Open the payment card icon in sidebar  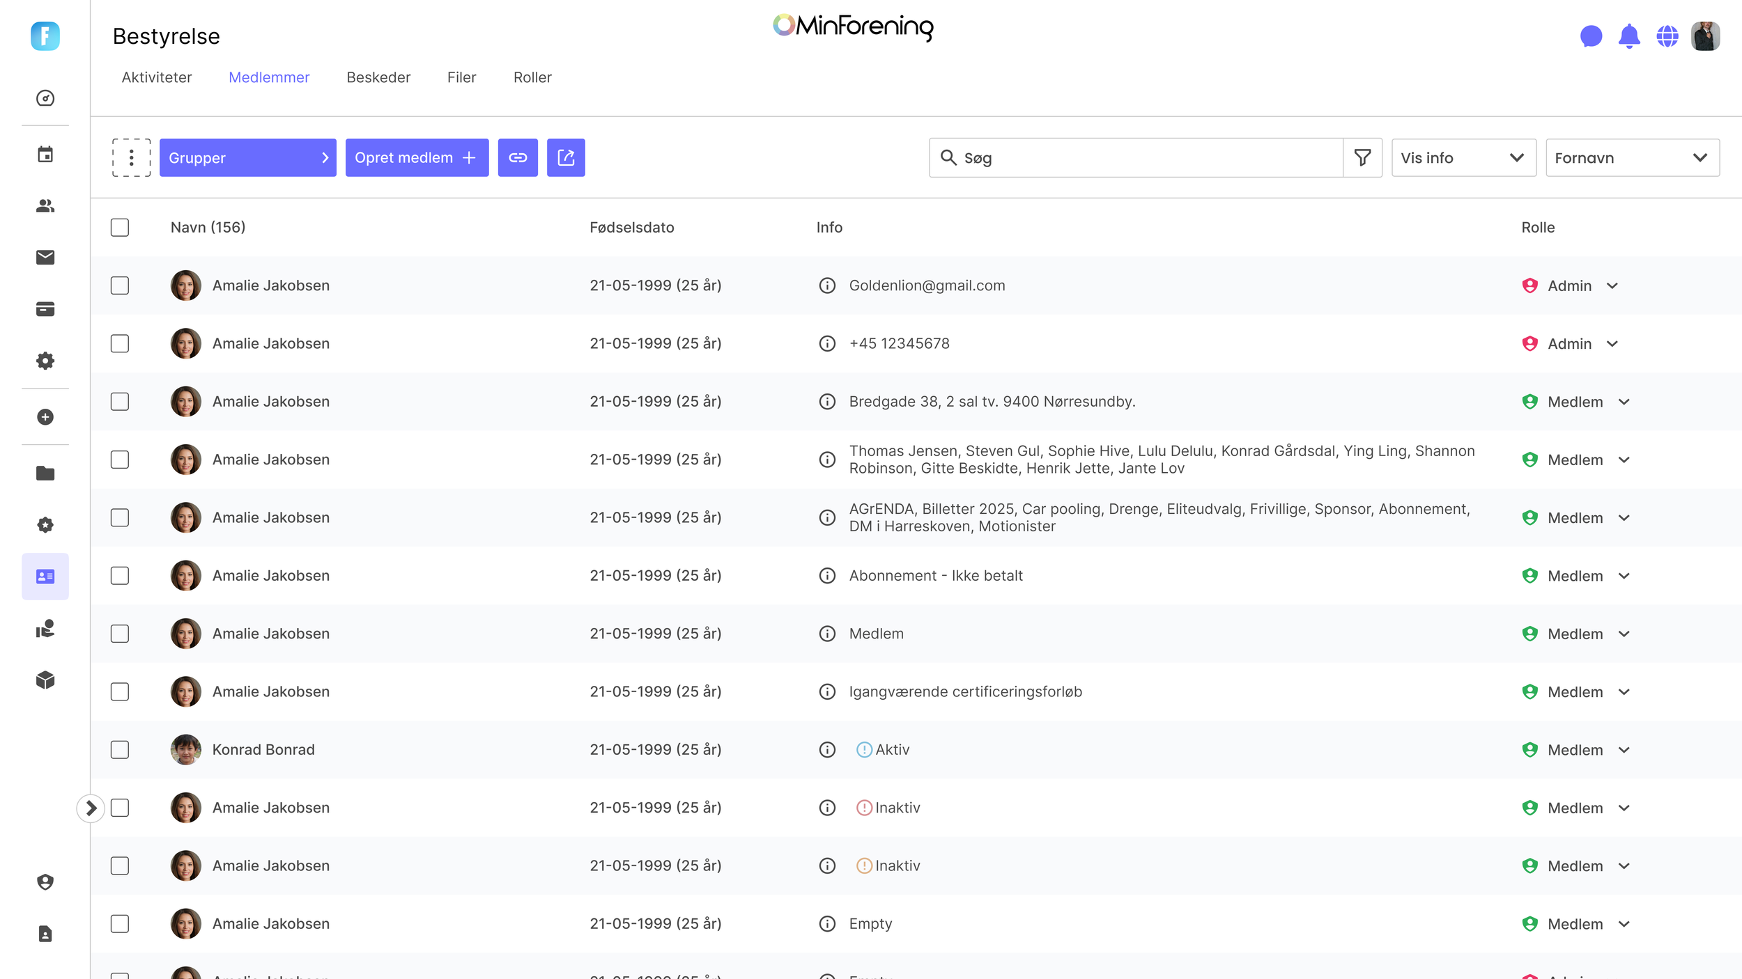45,309
